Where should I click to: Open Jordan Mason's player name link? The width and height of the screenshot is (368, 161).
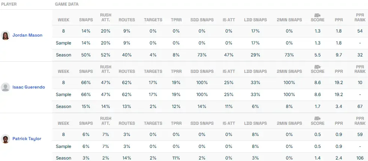click(27, 35)
